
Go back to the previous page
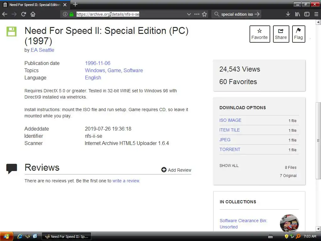[x=5, y=14]
